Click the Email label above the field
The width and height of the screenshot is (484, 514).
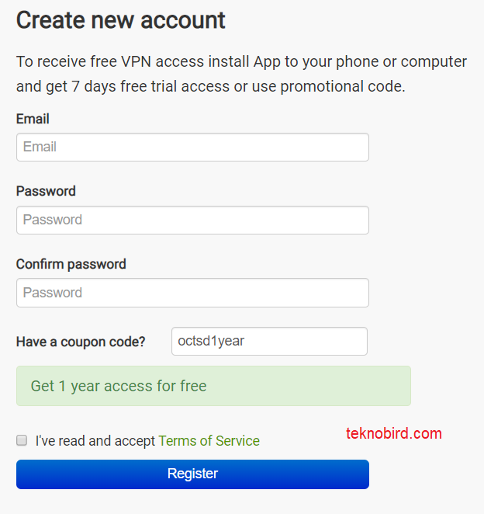point(33,119)
